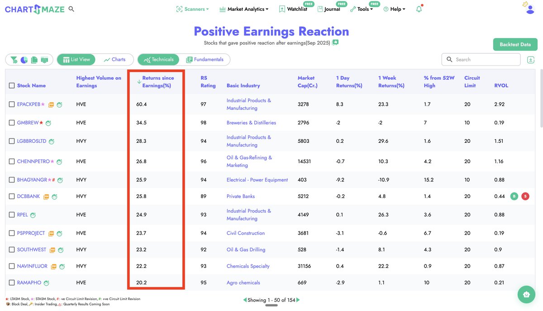Click the Backtest Data button
The image size is (543, 311).
coord(515,45)
